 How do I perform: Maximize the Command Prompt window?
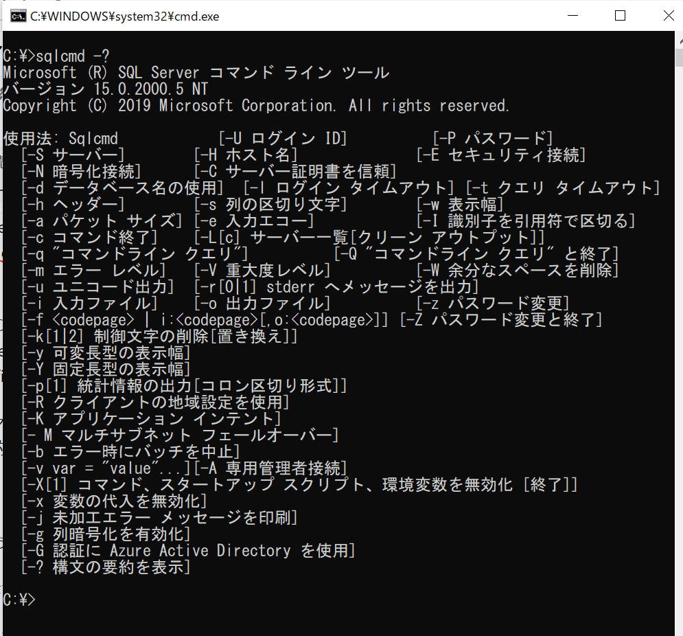point(620,15)
